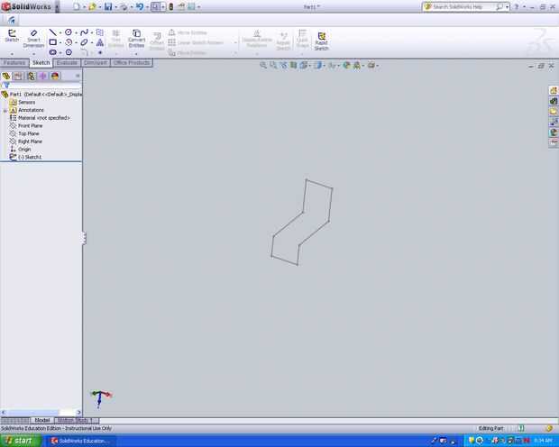Viewport: 559px width, 447px height.
Task: Click the Sketch tool button
Action: 12,36
